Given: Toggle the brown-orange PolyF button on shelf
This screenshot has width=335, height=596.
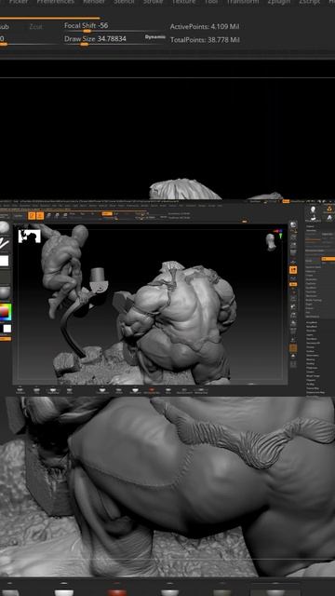Looking at the screenshot, I should coord(293,347).
